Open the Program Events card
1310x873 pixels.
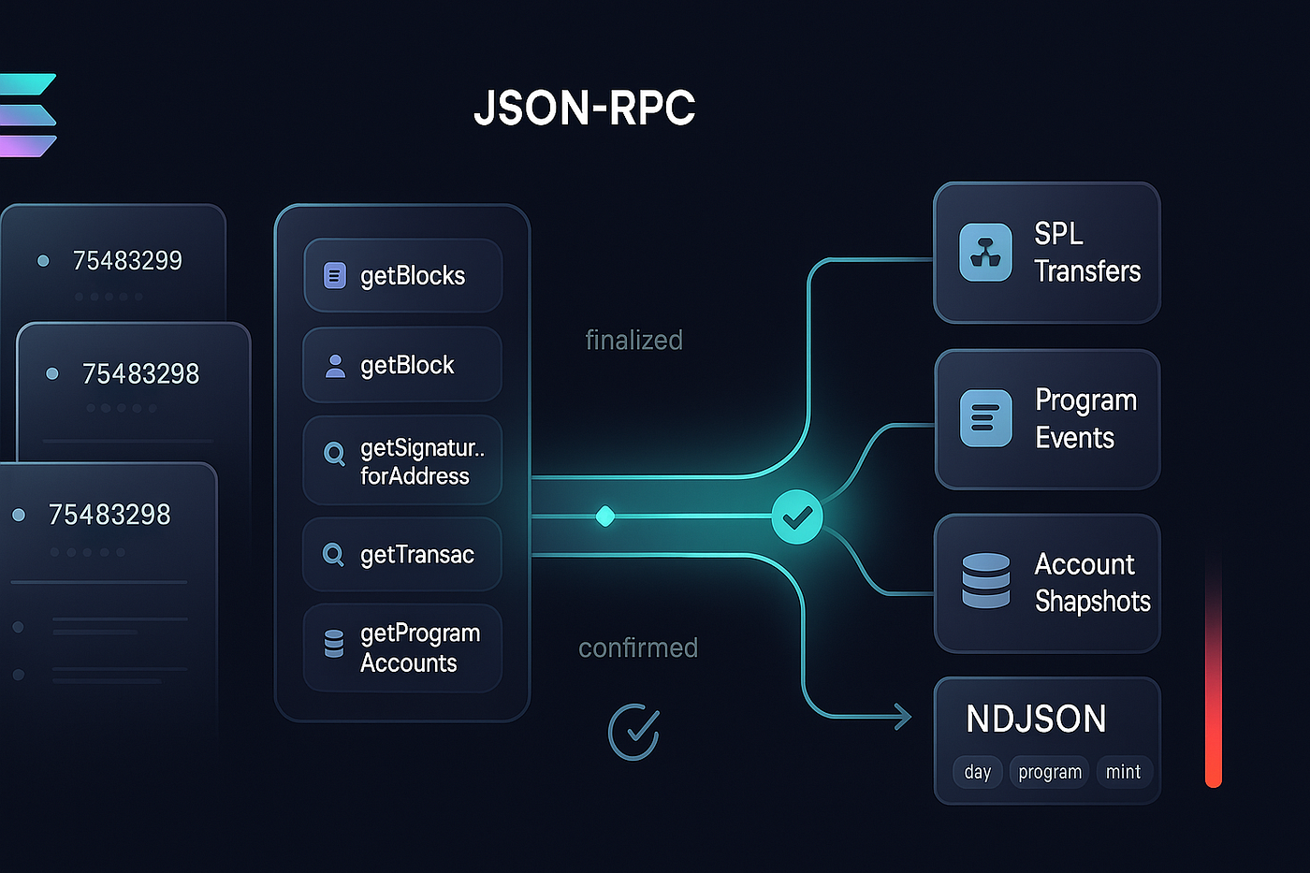[1047, 419]
